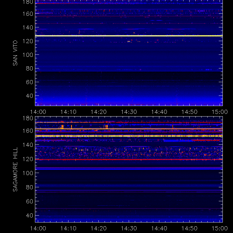233x233 pixels.
Task: Pick the 60 frequency label on the San Vito axis
Action: (29, 82)
